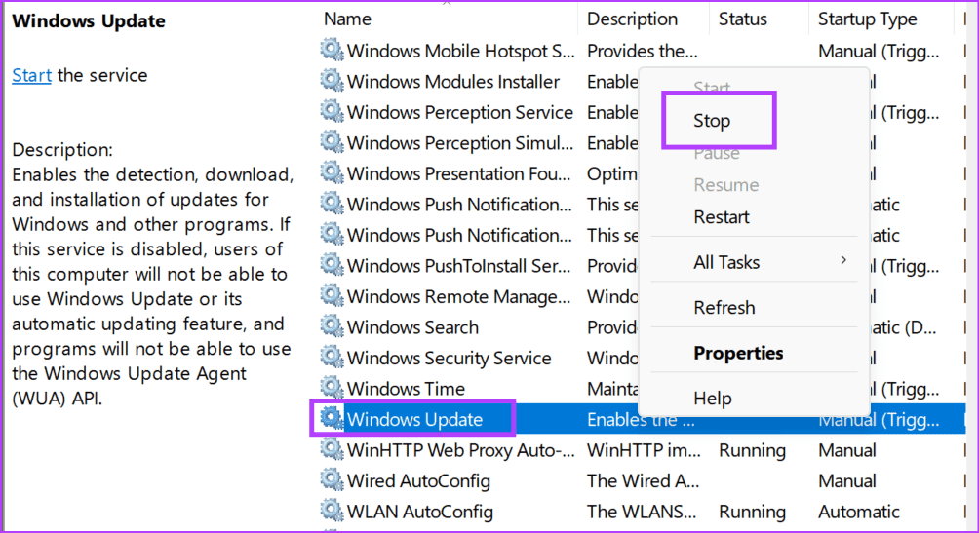Screen dimensions: 979x533
Task: Click gear icon beside Windows Perception Simul...
Action: coord(332,141)
